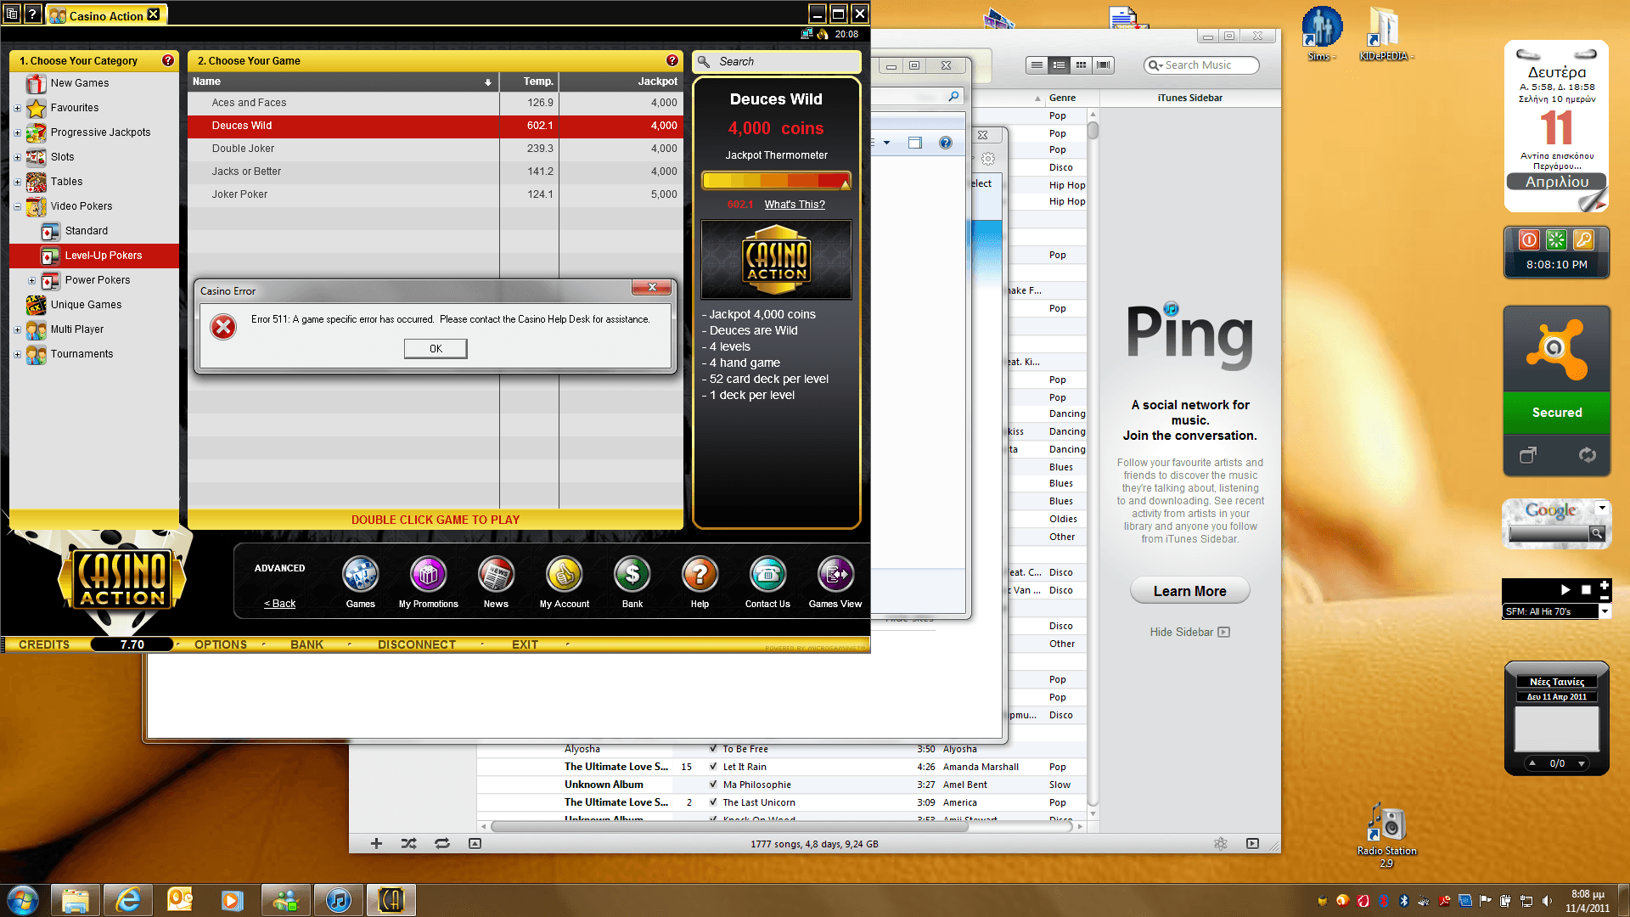
Task: Open iTunes from the taskbar
Action: pos(339,900)
